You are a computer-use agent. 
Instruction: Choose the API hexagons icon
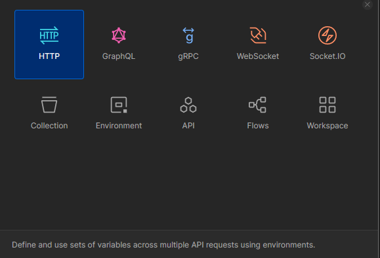click(x=188, y=105)
